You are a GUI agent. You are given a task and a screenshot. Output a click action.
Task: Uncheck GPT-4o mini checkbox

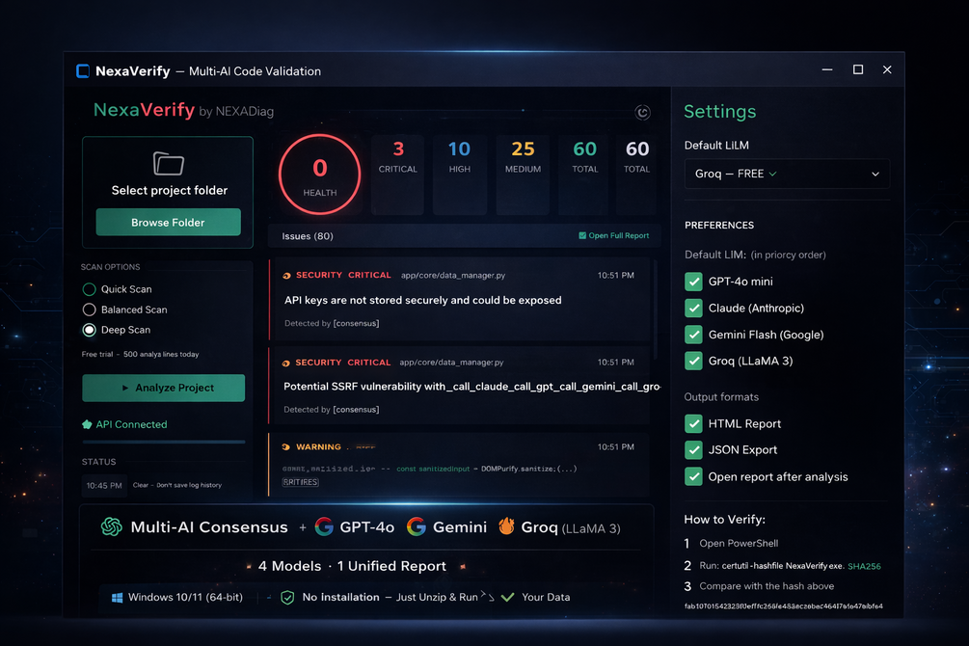coord(693,282)
